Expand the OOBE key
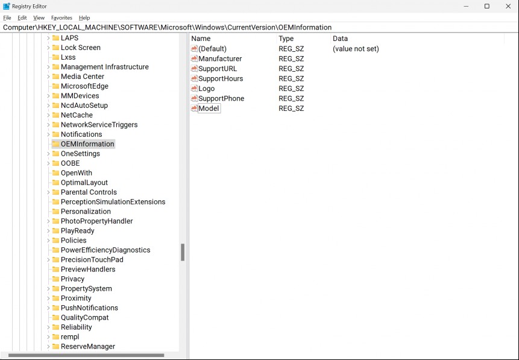Viewport: 519px width, 360px height. point(48,163)
